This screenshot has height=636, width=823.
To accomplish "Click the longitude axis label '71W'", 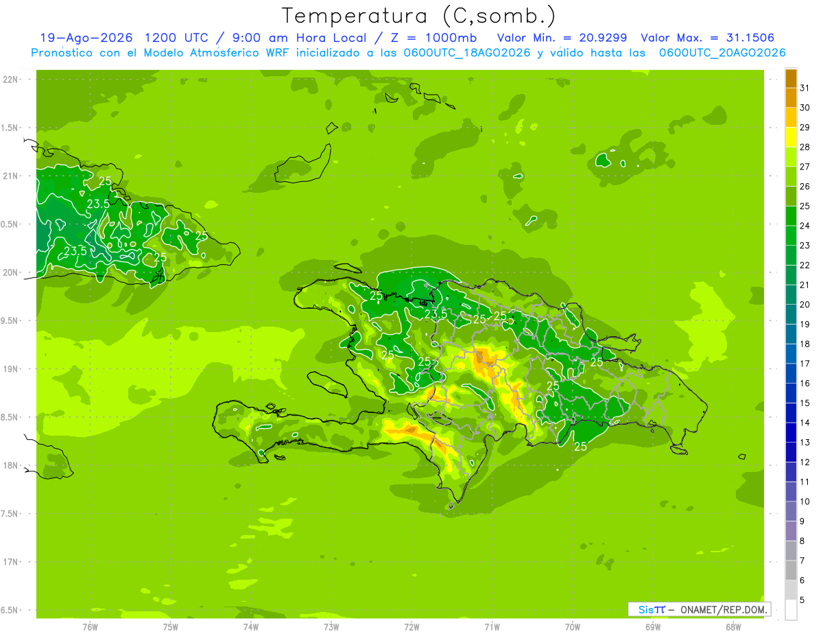I will [492, 628].
